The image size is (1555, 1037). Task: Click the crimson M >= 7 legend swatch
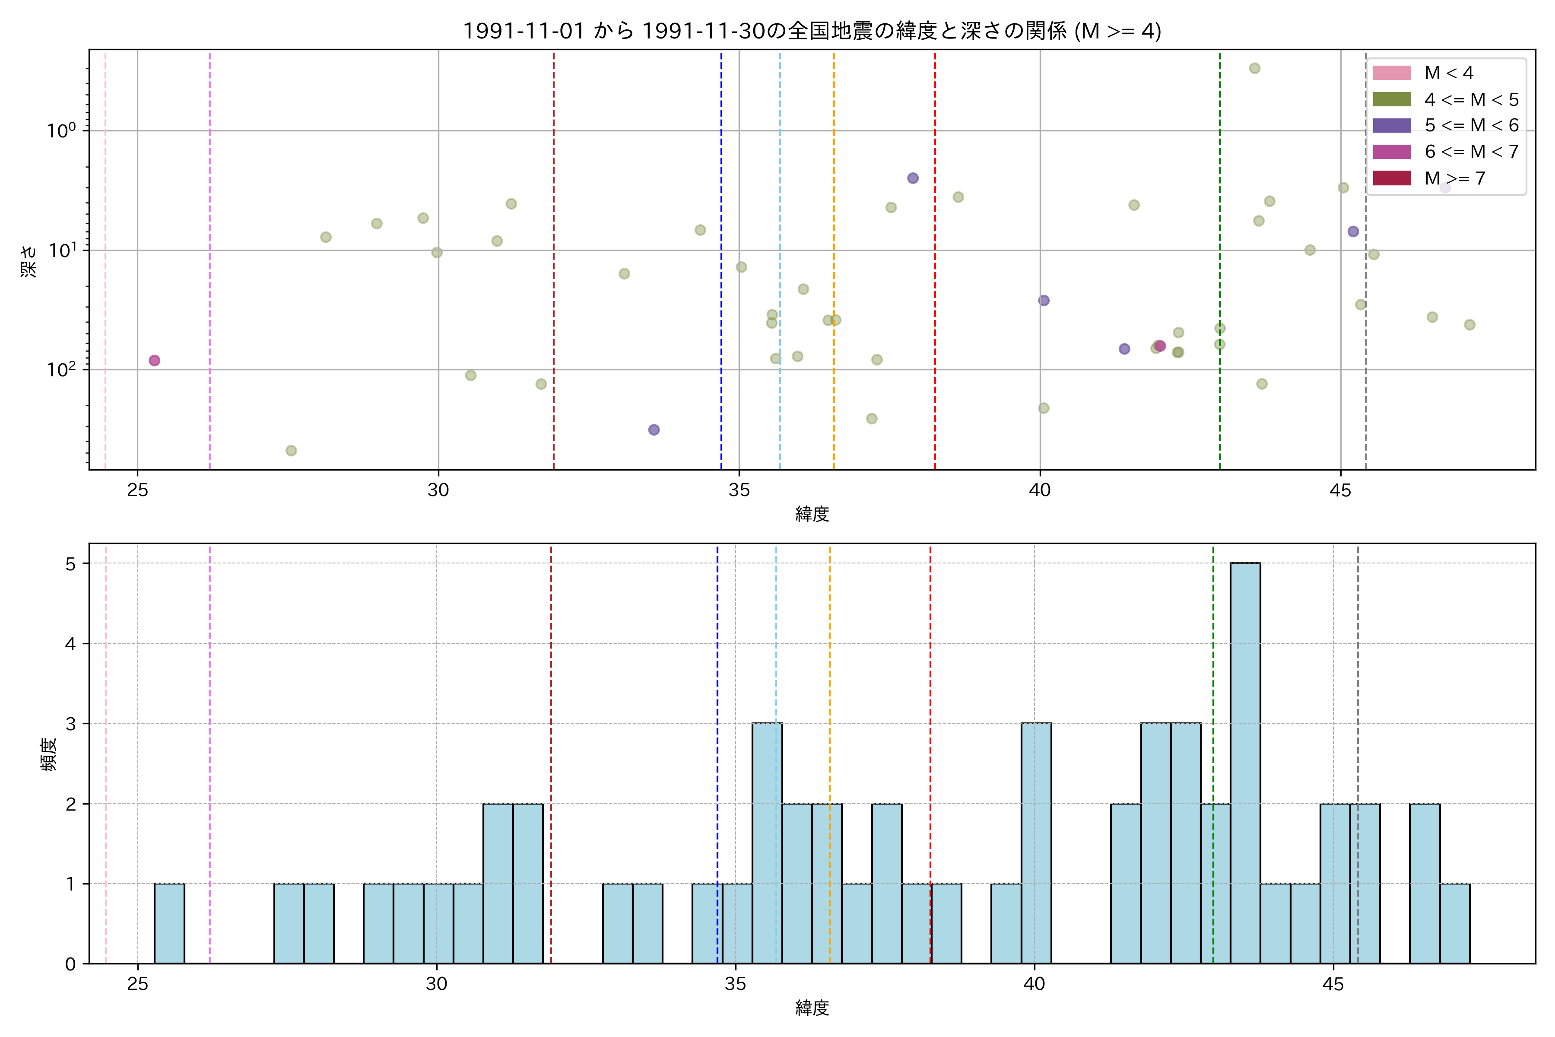pos(1391,178)
